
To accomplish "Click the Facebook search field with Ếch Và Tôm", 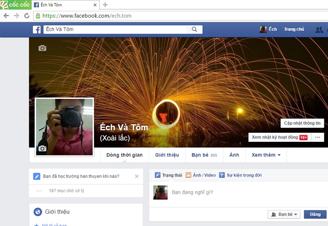I will [x=115, y=29].
